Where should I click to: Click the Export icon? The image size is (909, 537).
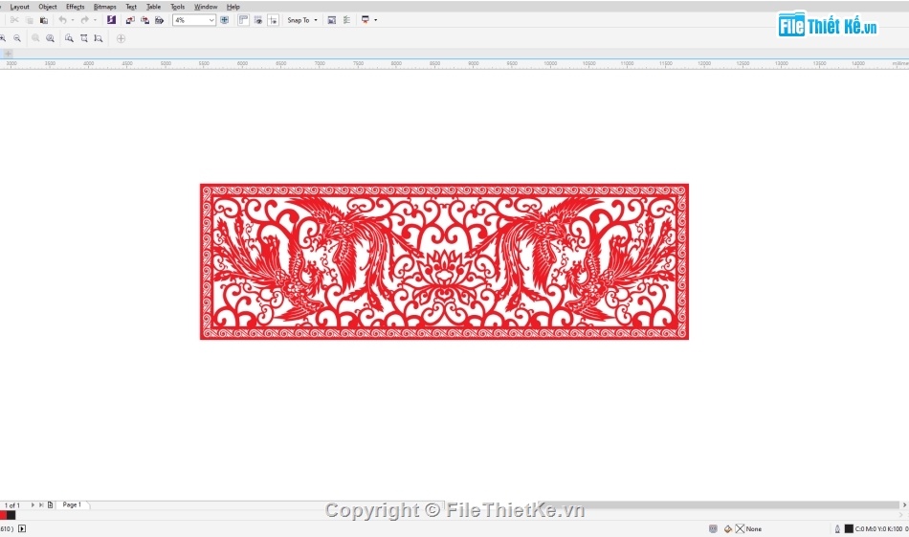pos(144,20)
